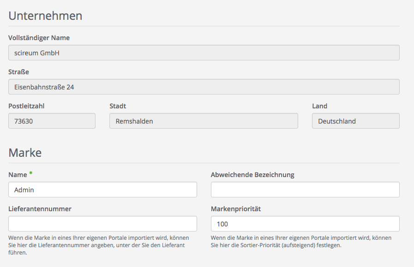
Task: Click the Abweichende Bezeichnung label
Action: tap(252, 175)
